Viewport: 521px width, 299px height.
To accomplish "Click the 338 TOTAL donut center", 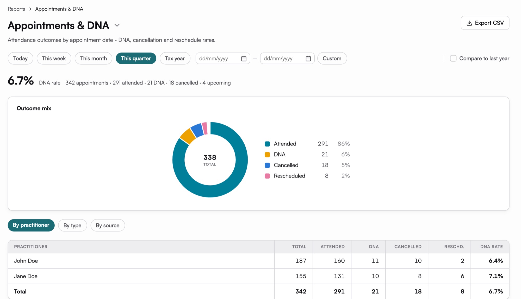I will pyautogui.click(x=210, y=160).
